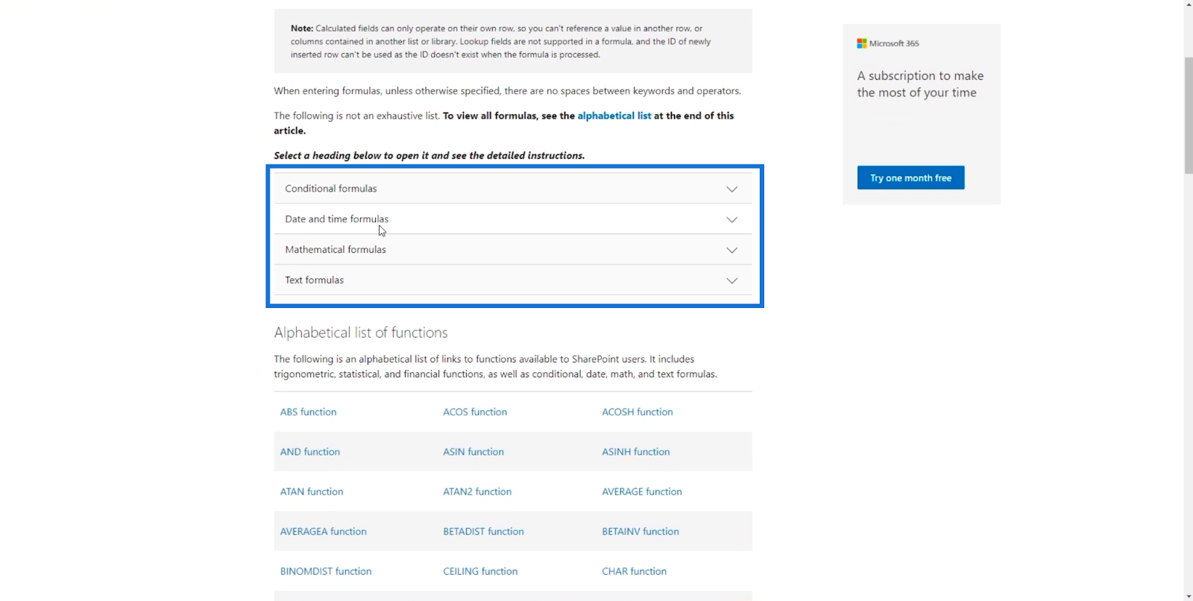The width and height of the screenshot is (1193, 601).
Task: Click Try one month free button
Action: pyautogui.click(x=910, y=177)
